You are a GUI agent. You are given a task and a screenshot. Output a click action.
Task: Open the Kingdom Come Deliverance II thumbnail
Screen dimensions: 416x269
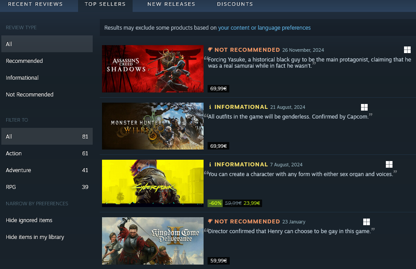click(x=153, y=241)
